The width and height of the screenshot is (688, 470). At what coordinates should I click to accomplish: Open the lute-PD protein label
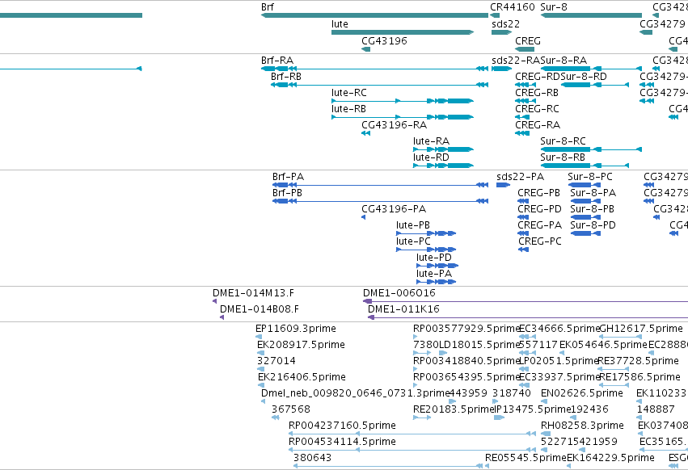434,258
